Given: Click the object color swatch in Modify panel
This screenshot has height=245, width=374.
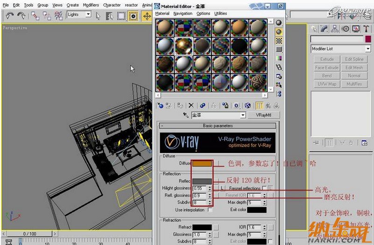Looking at the screenshot, I should tap(368, 39).
